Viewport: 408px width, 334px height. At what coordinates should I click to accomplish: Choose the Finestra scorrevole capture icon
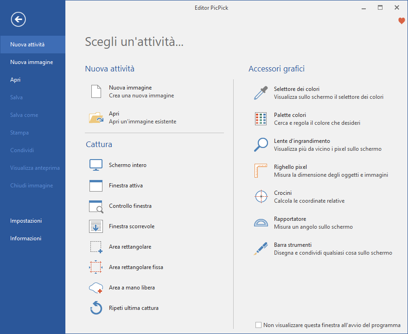[96, 226]
